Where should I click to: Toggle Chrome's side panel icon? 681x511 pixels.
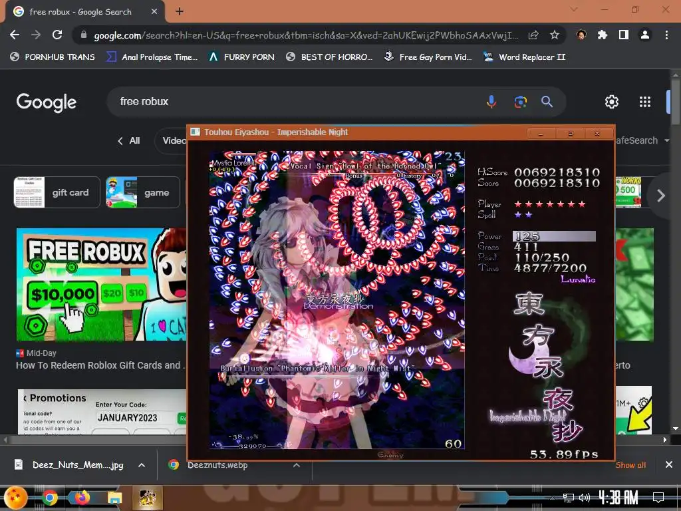coord(624,35)
